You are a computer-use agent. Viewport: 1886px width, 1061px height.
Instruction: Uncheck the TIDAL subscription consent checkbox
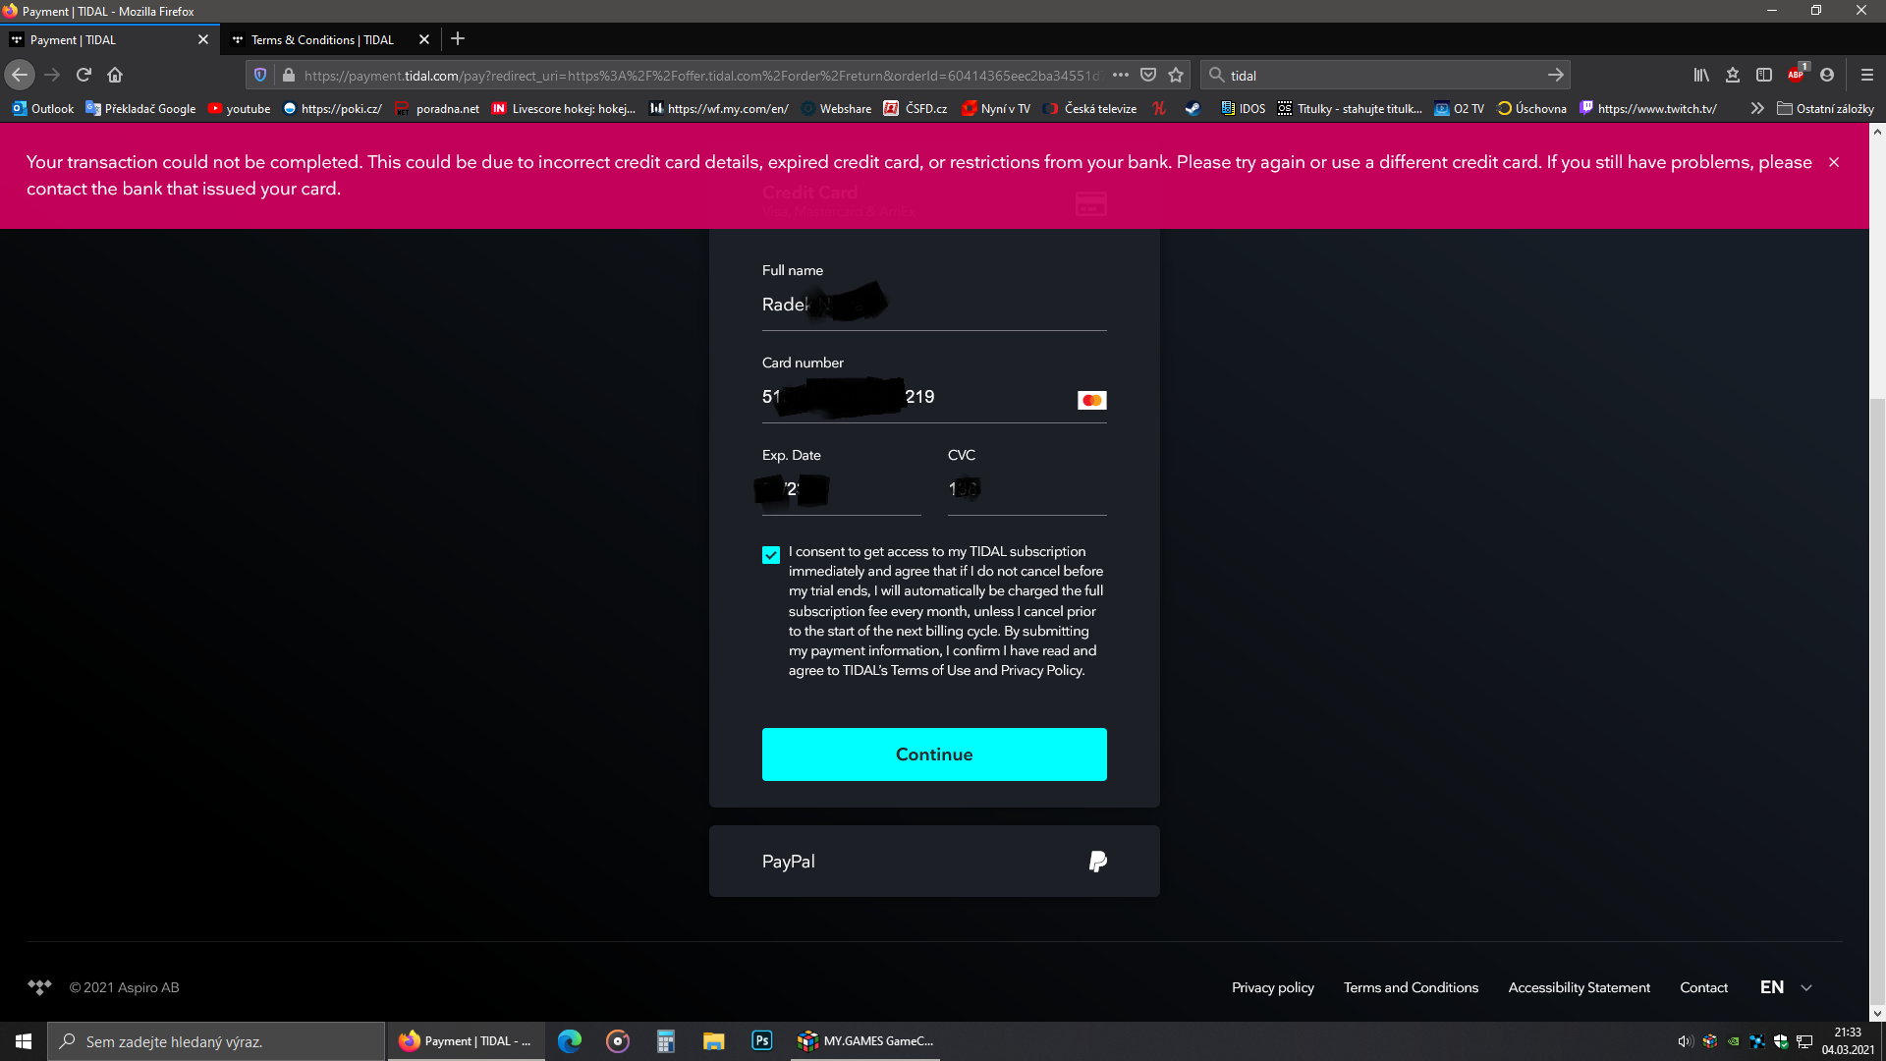pyautogui.click(x=771, y=555)
